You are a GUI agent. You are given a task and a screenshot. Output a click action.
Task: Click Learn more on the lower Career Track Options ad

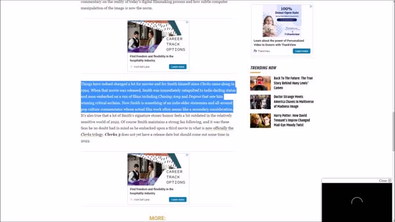178,199
